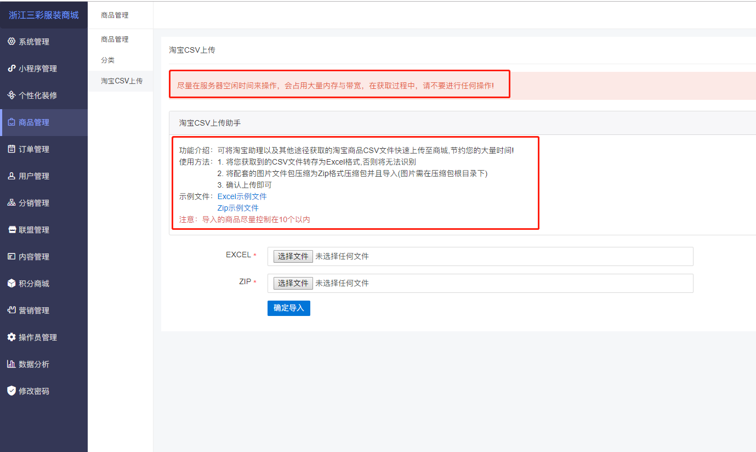Download the Zip示例文件 link
This screenshot has height=452, width=756.
[x=238, y=208]
